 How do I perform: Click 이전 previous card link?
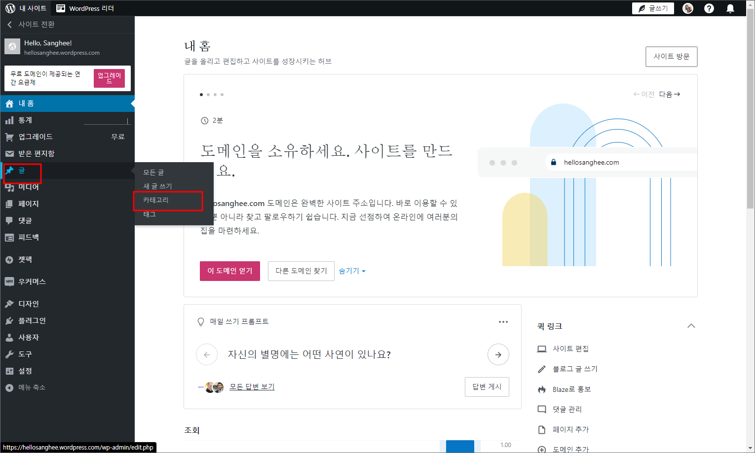[643, 95]
